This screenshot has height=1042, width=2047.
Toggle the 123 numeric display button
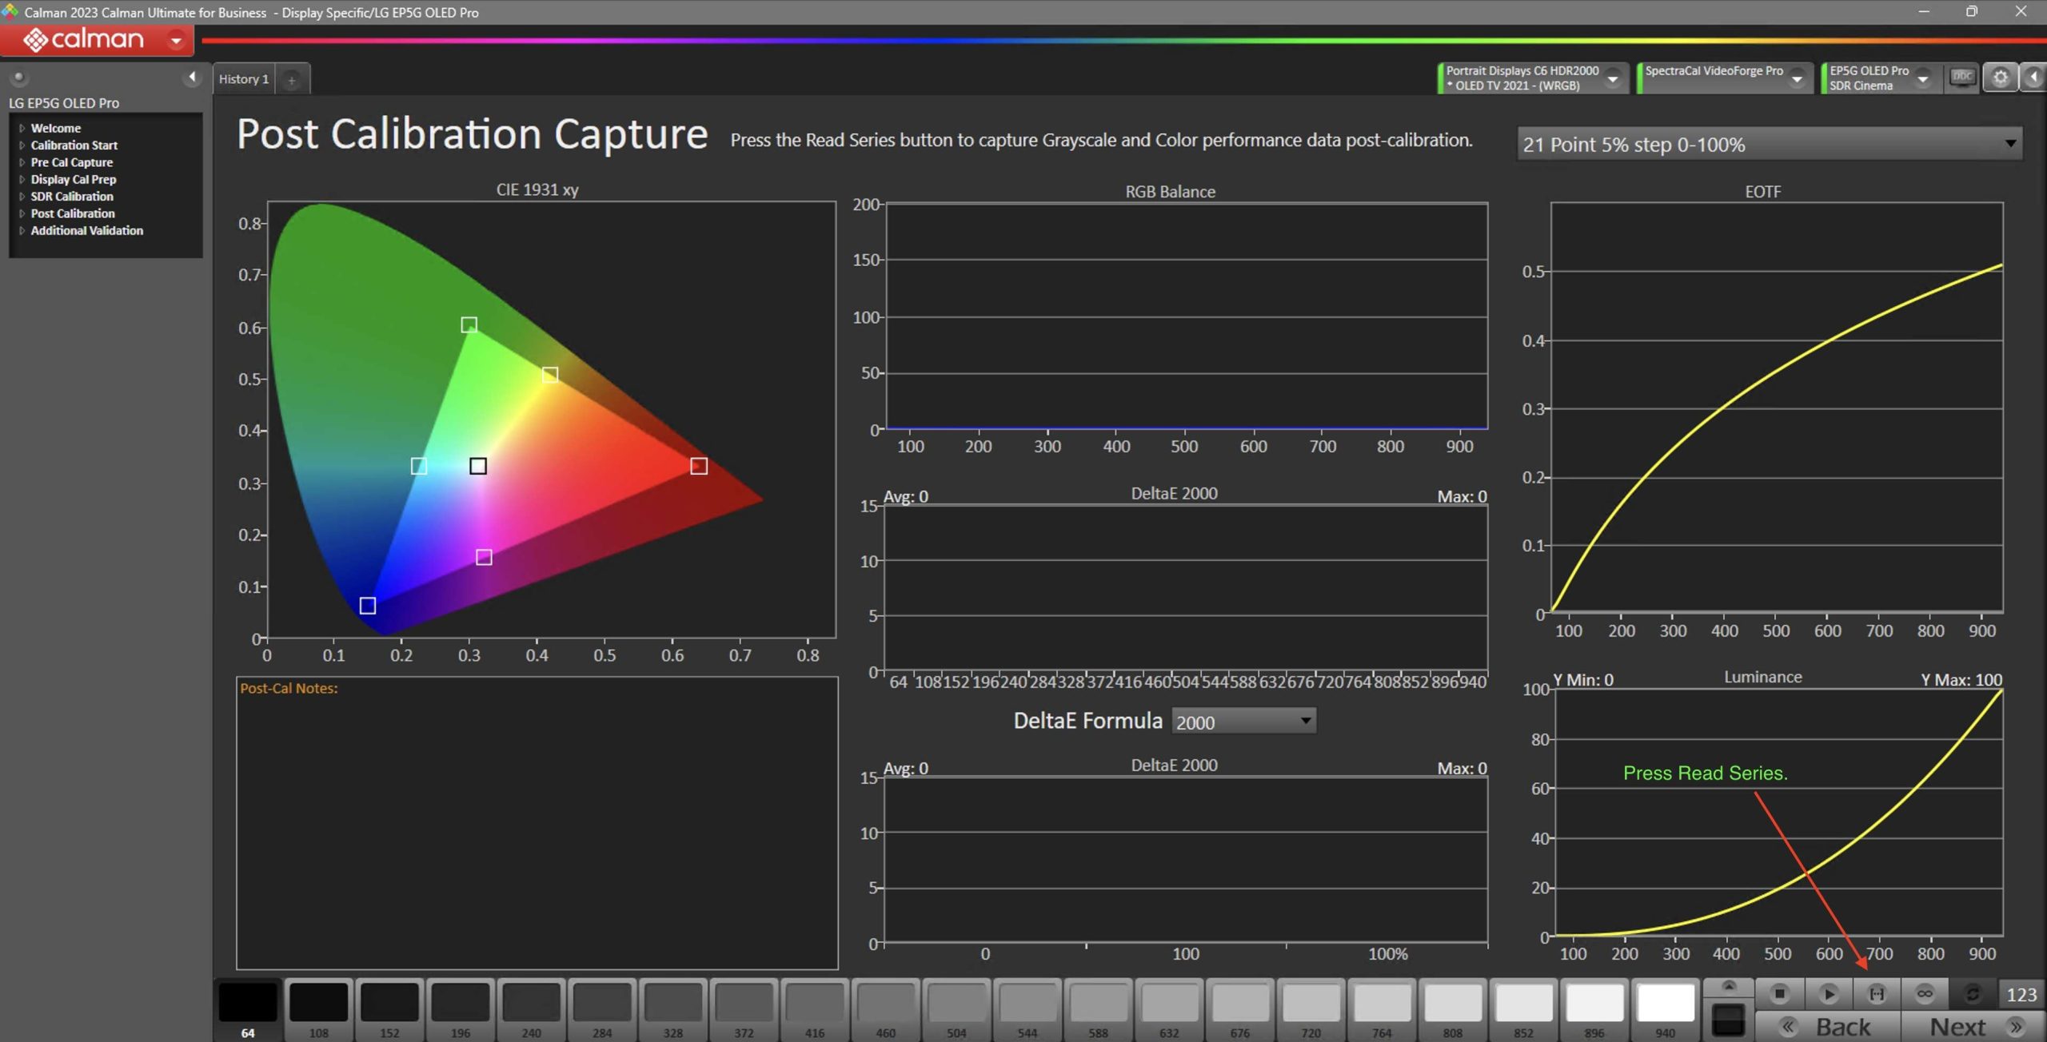pyautogui.click(x=2021, y=994)
